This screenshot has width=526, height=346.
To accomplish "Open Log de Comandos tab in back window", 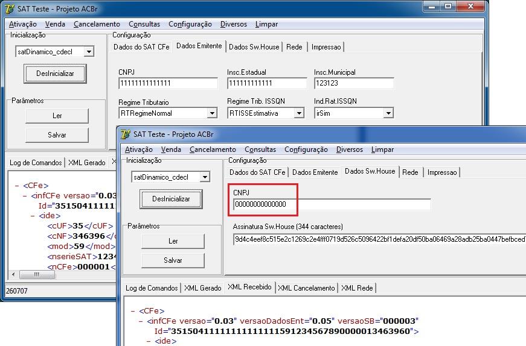I will click(36, 162).
